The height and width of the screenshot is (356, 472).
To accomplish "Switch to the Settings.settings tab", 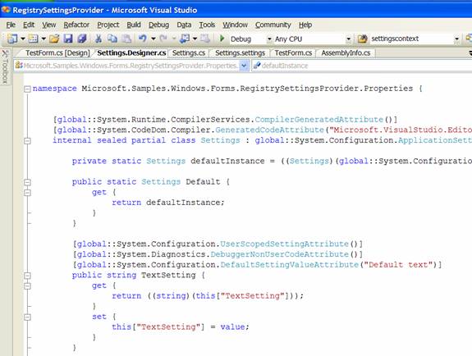I will point(240,53).
